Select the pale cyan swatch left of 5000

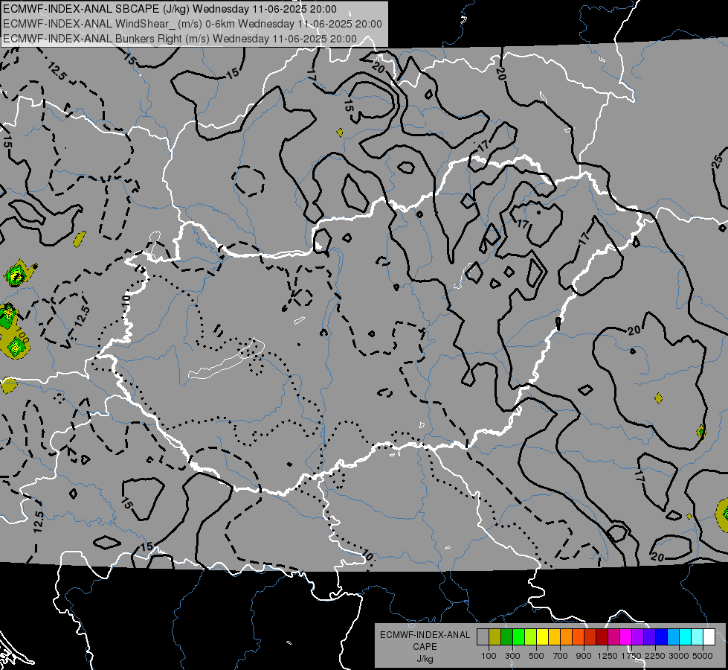tap(698, 636)
